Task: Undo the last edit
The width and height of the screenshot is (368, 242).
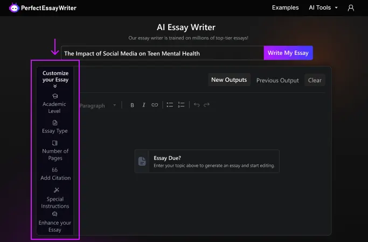Action: 197,105
